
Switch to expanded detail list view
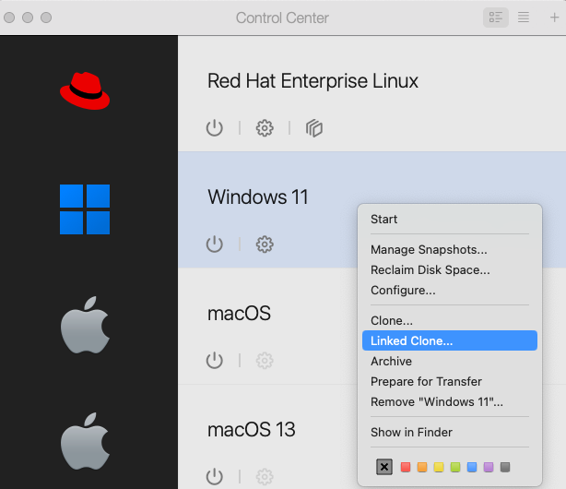(496, 18)
